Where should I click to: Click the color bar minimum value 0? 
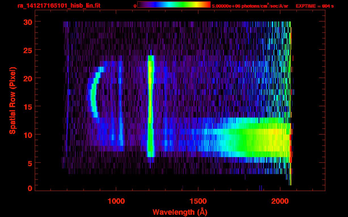click(x=135, y=6)
